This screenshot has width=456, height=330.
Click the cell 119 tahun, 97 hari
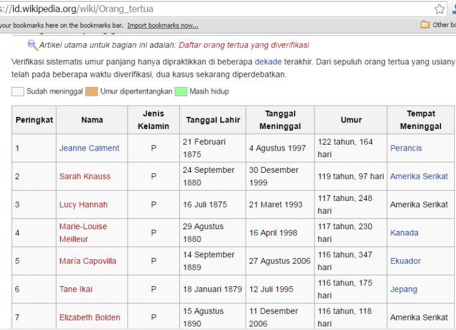(351, 176)
